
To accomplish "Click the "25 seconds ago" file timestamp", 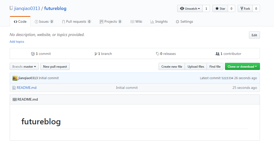I will [245, 88].
